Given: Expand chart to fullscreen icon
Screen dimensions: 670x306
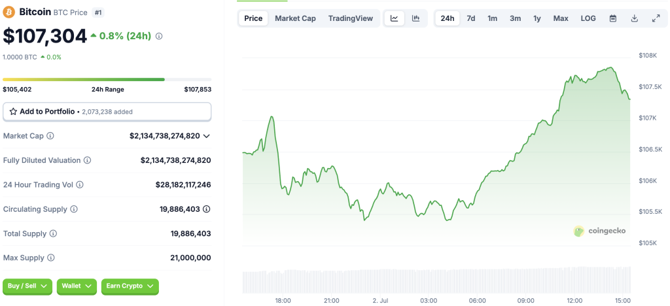Looking at the screenshot, I should [x=656, y=18].
